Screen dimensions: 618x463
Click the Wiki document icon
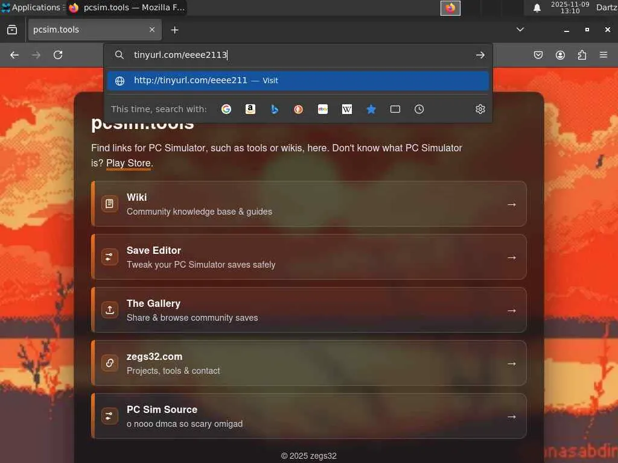(110, 204)
